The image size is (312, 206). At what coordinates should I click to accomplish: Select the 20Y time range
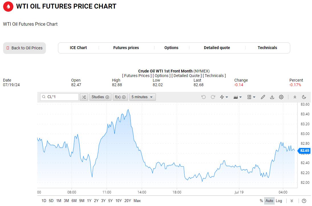tap(128, 201)
